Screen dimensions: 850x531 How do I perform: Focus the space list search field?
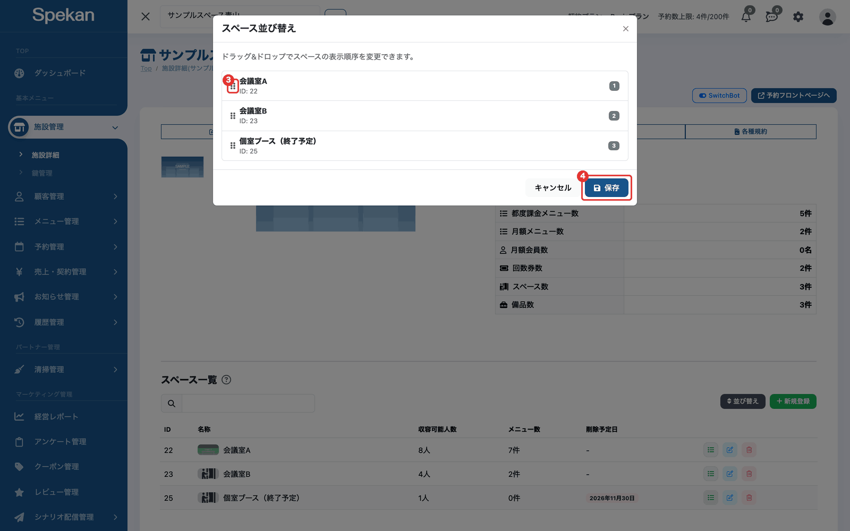[248, 404]
